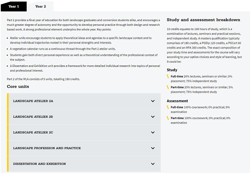Viewport: 251px width, 173px height.
Task: Click yellow slash beside Study Full-time
Action: point(168,76)
